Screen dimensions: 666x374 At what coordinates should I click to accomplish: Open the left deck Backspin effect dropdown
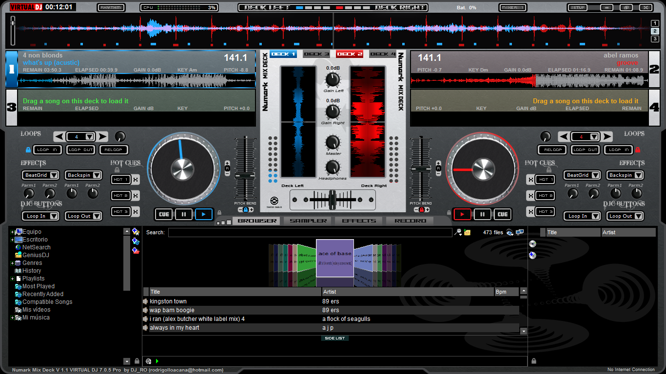click(x=97, y=175)
